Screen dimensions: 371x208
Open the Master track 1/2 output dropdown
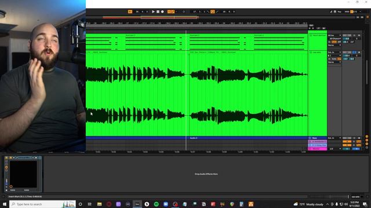point(334,149)
